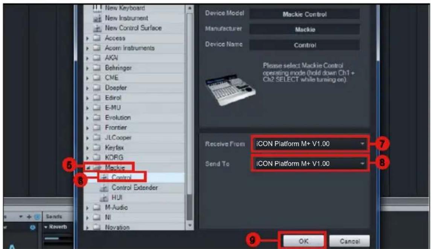Click the Frontier folder icon
431x249 pixels.
(97, 128)
